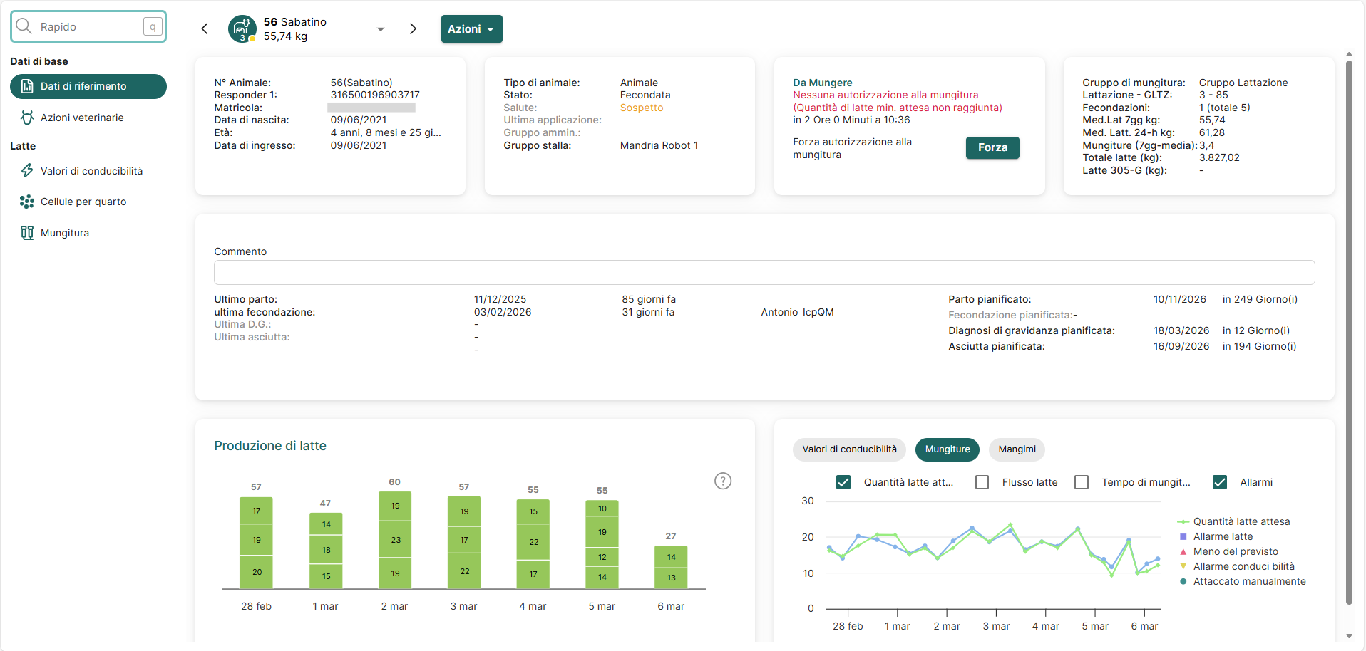Click the help question mark icon
The height and width of the screenshot is (651, 1366).
(x=722, y=481)
